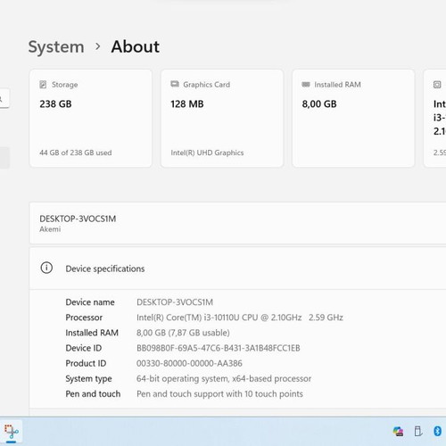Select the 00330-80000-00000-AA386 product ID
446x446 pixels.
pos(189,363)
